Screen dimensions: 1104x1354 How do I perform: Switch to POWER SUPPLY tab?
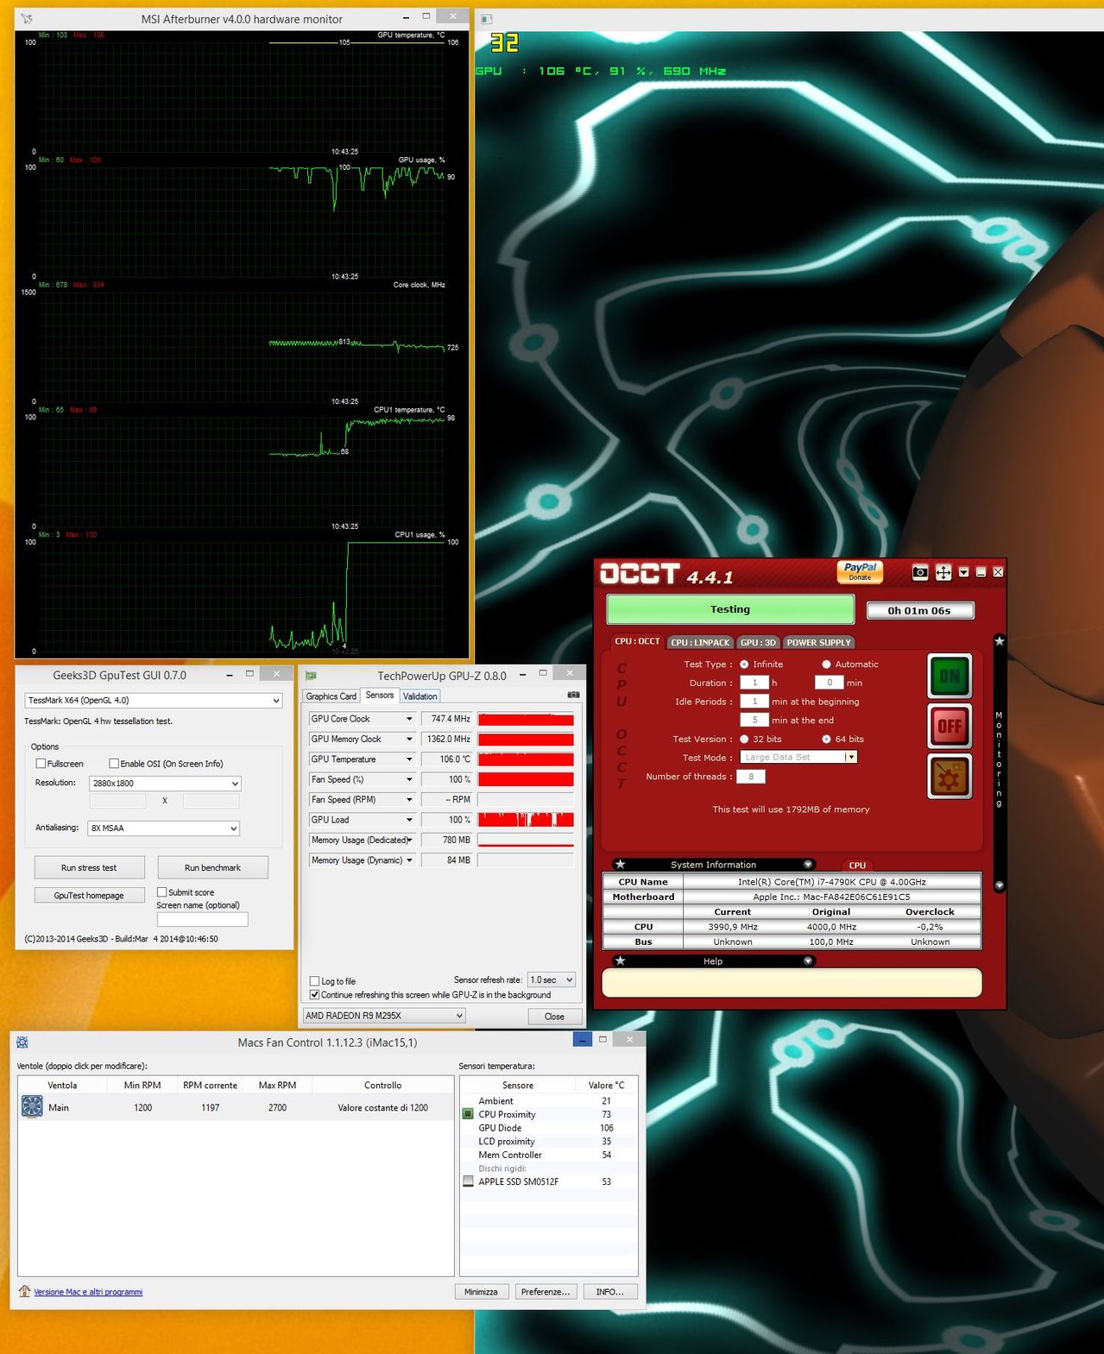tap(818, 642)
